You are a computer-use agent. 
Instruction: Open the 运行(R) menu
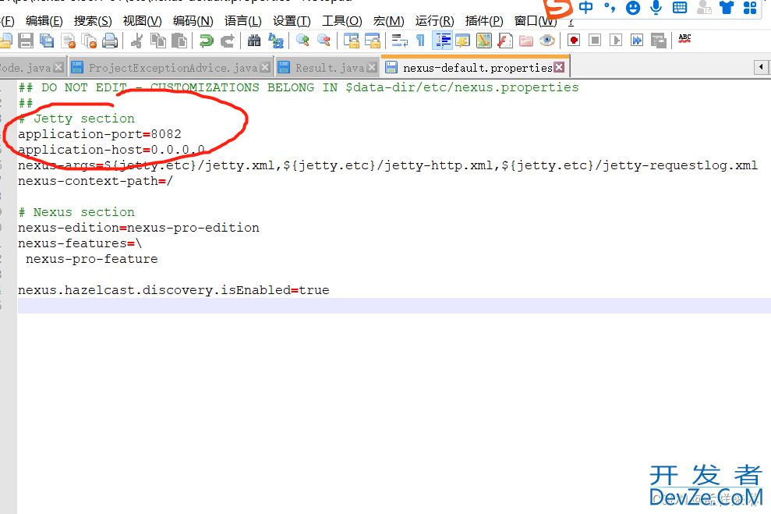tap(435, 21)
